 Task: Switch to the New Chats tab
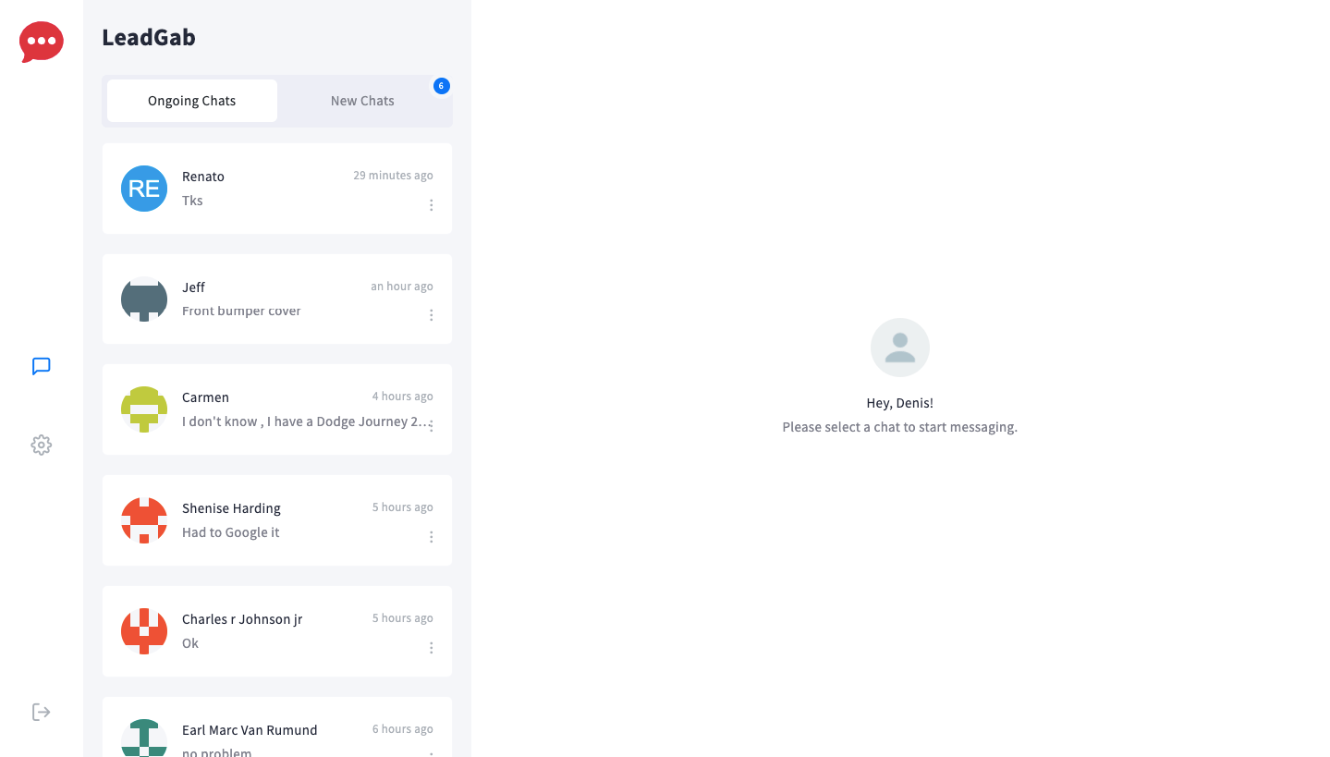[362, 101]
